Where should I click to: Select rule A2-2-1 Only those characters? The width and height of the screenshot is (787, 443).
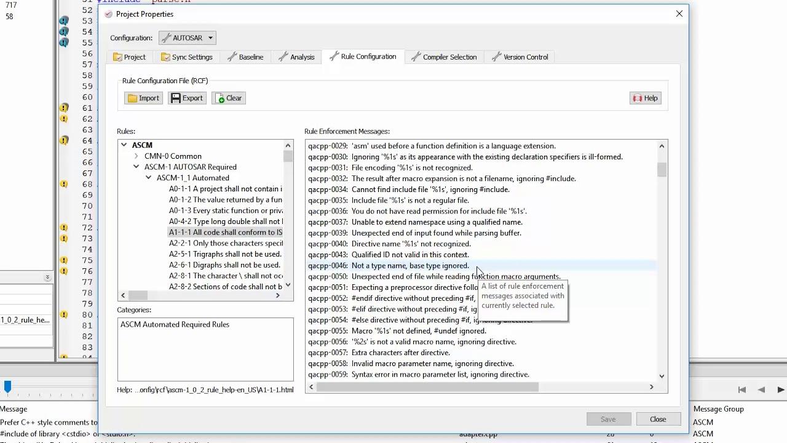226,244
